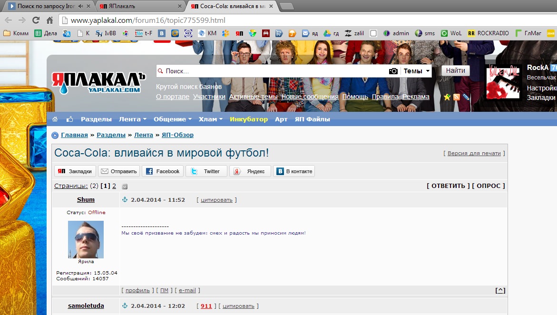Open Shum's профиль link
The width and height of the screenshot is (557, 315).
137,290
